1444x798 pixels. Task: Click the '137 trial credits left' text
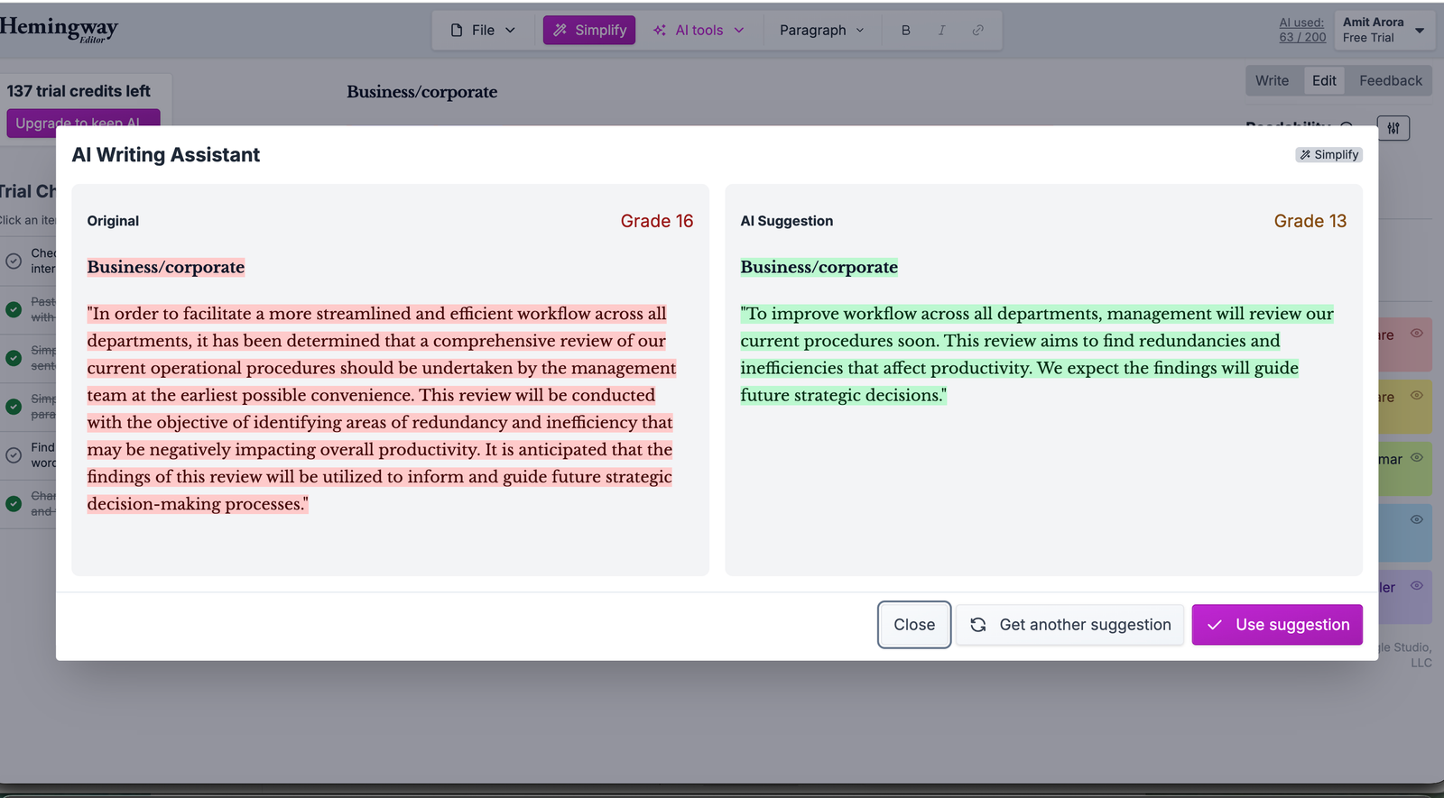point(79,91)
